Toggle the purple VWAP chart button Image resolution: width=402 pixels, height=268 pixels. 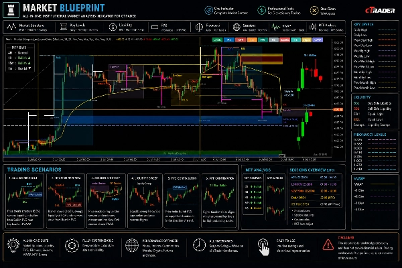[x=318, y=40]
